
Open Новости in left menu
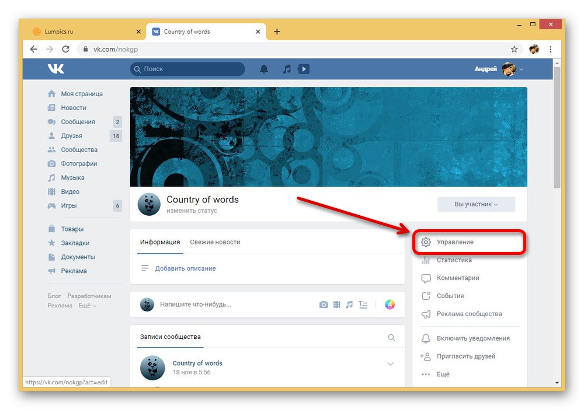tap(74, 108)
